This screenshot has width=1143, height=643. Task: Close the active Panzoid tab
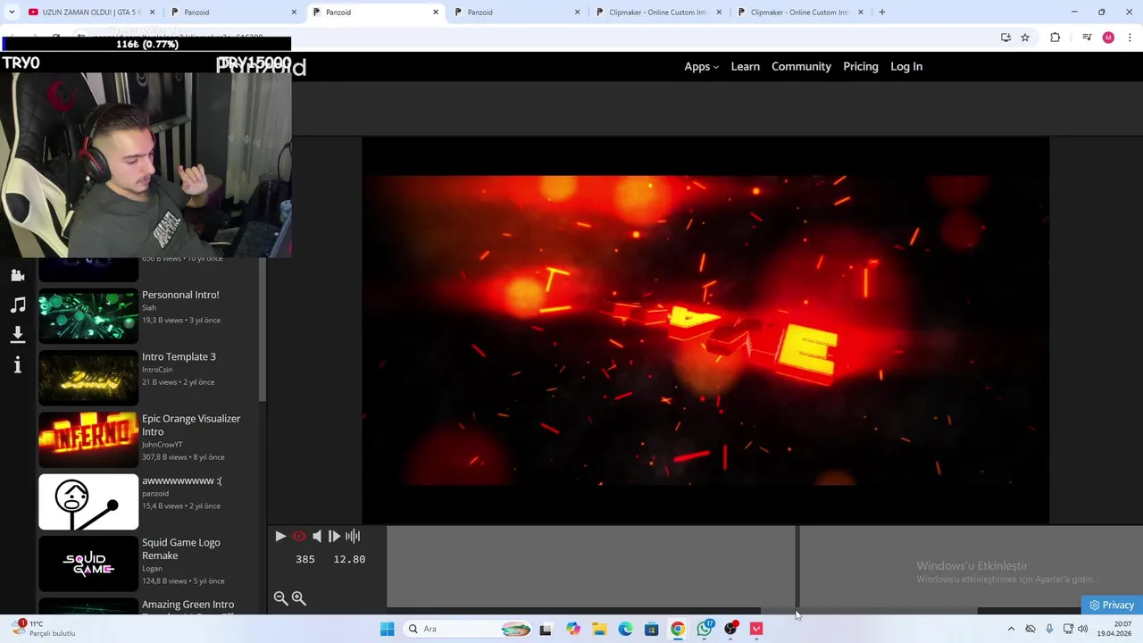pyautogui.click(x=436, y=13)
